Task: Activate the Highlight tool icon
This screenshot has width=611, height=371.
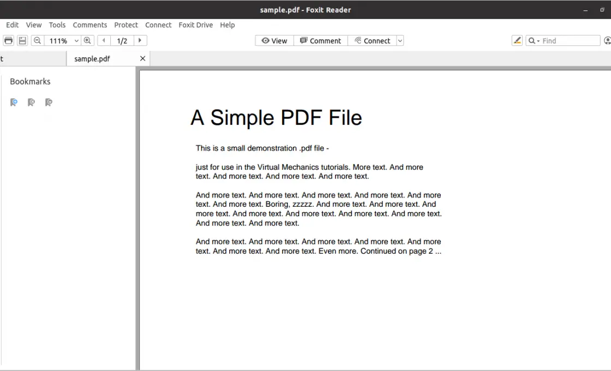Action: pos(517,40)
